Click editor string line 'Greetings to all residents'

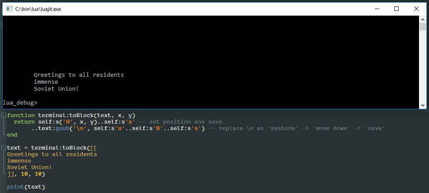coord(52,154)
